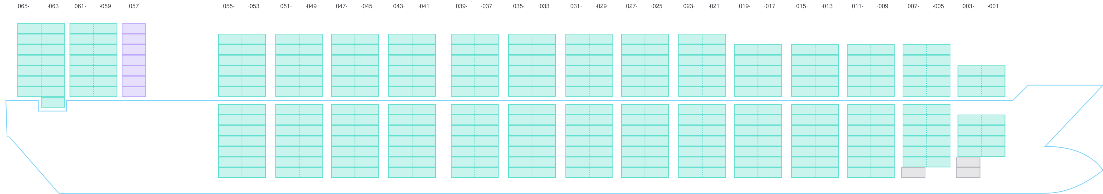Select above-deck block for bays 031-029
Viewport: 1103px width, 194px height.
coord(589,65)
